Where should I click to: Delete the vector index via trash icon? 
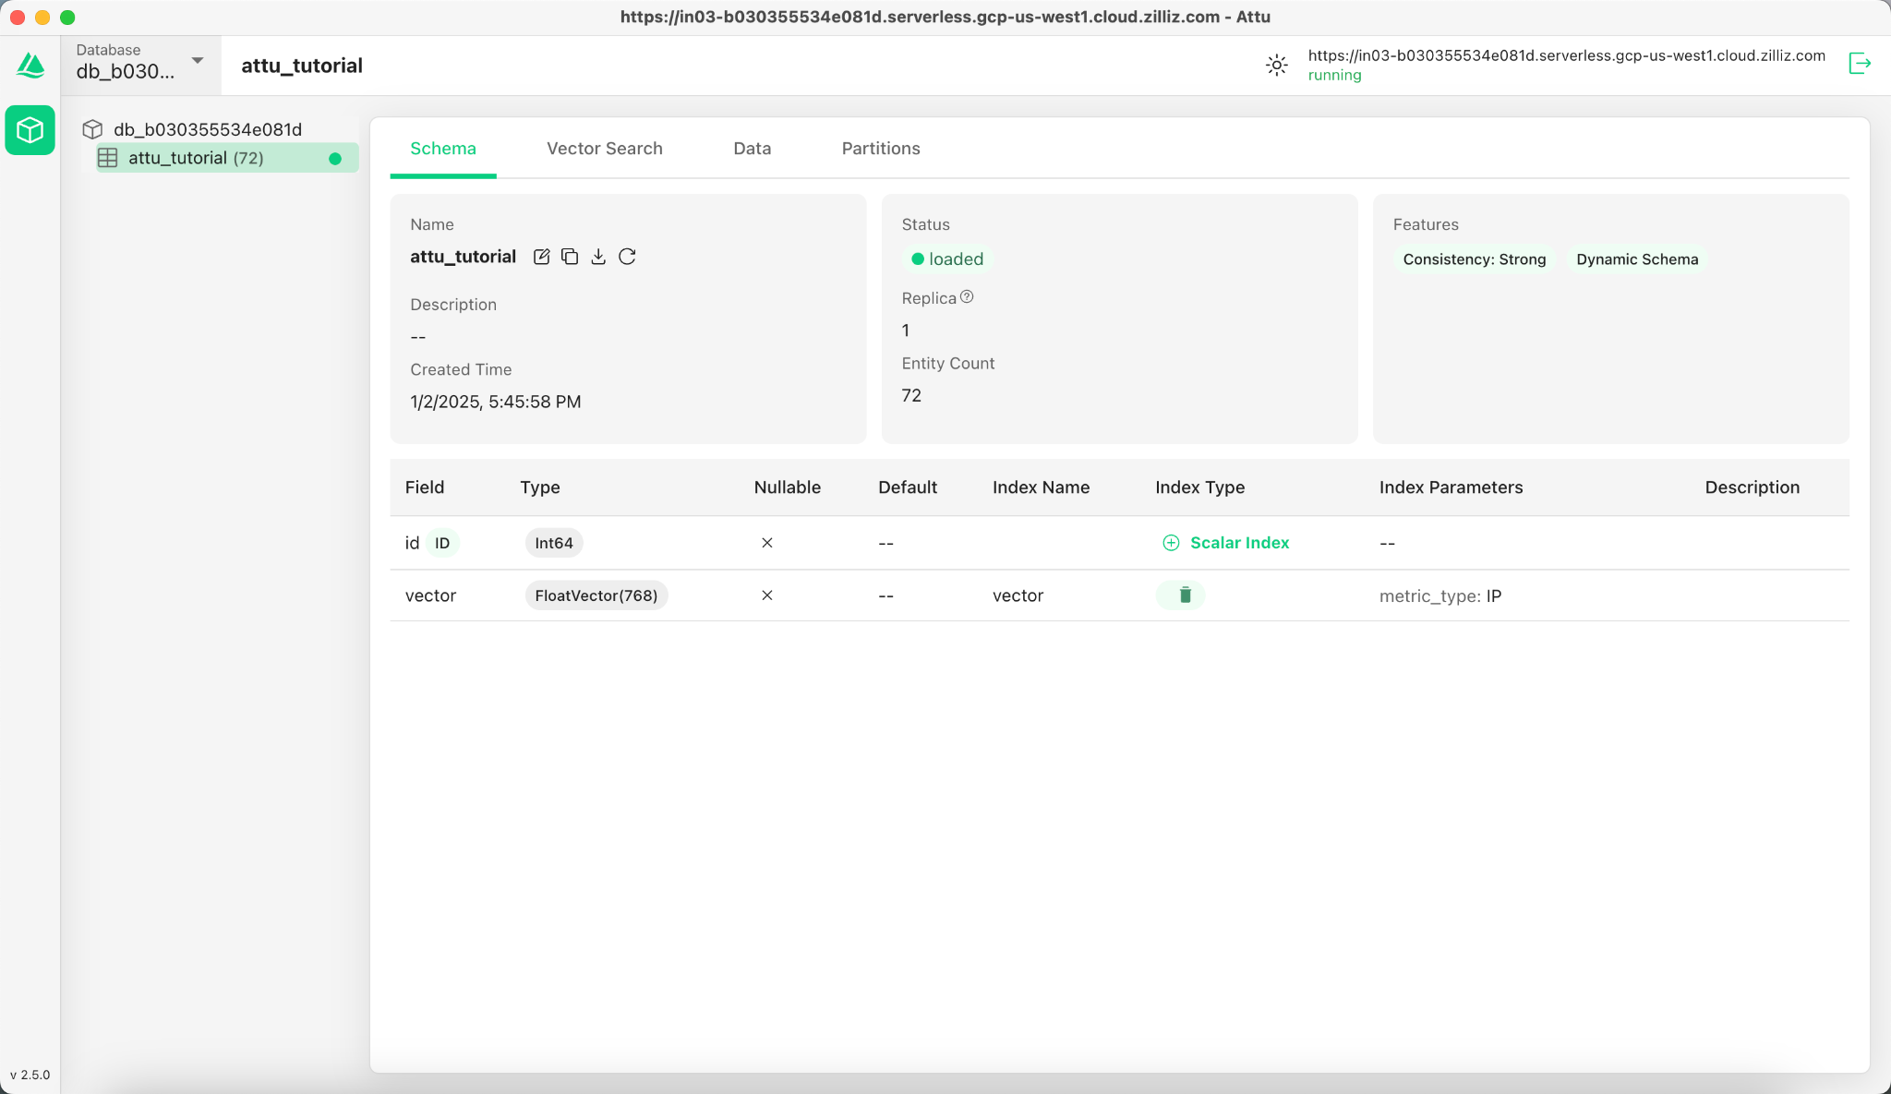pos(1185,595)
